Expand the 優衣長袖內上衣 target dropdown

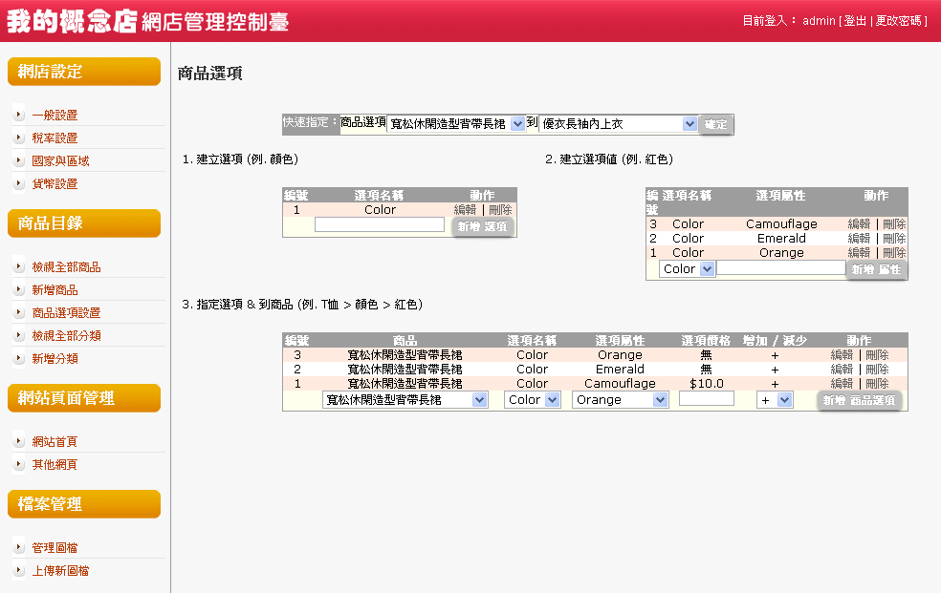(x=618, y=123)
